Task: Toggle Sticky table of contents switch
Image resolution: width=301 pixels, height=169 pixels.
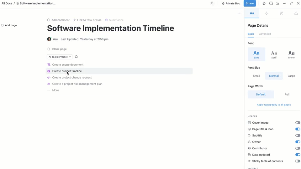Action: pyautogui.click(x=298, y=161)
